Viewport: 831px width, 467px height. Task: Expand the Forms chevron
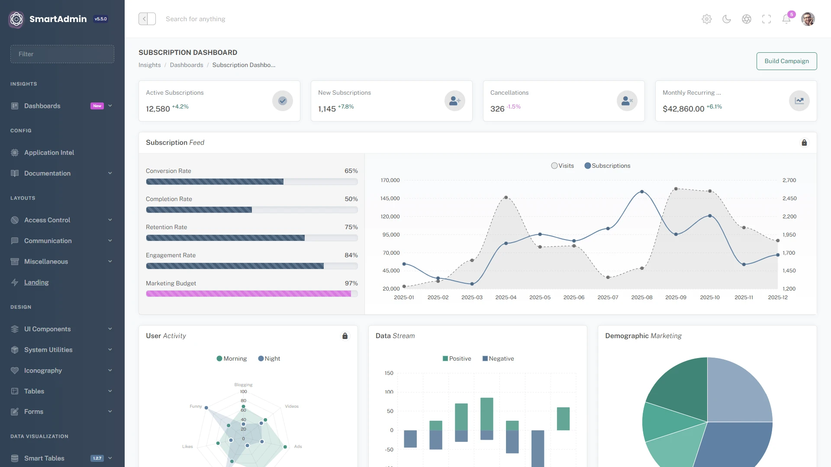(x=110, y=412)
